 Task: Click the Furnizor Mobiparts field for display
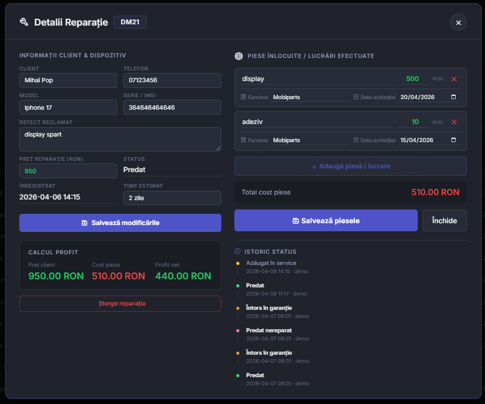click(x=310, y=97)
